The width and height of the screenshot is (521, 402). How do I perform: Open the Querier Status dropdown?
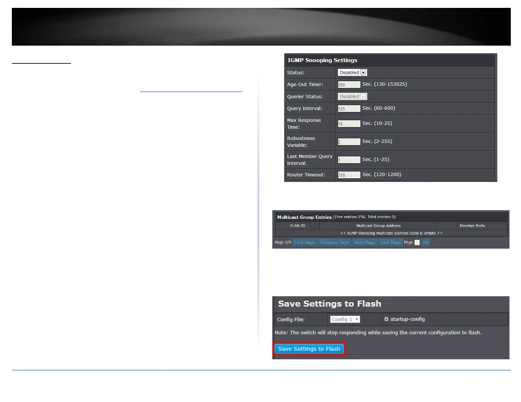click(x=352, y=97)
